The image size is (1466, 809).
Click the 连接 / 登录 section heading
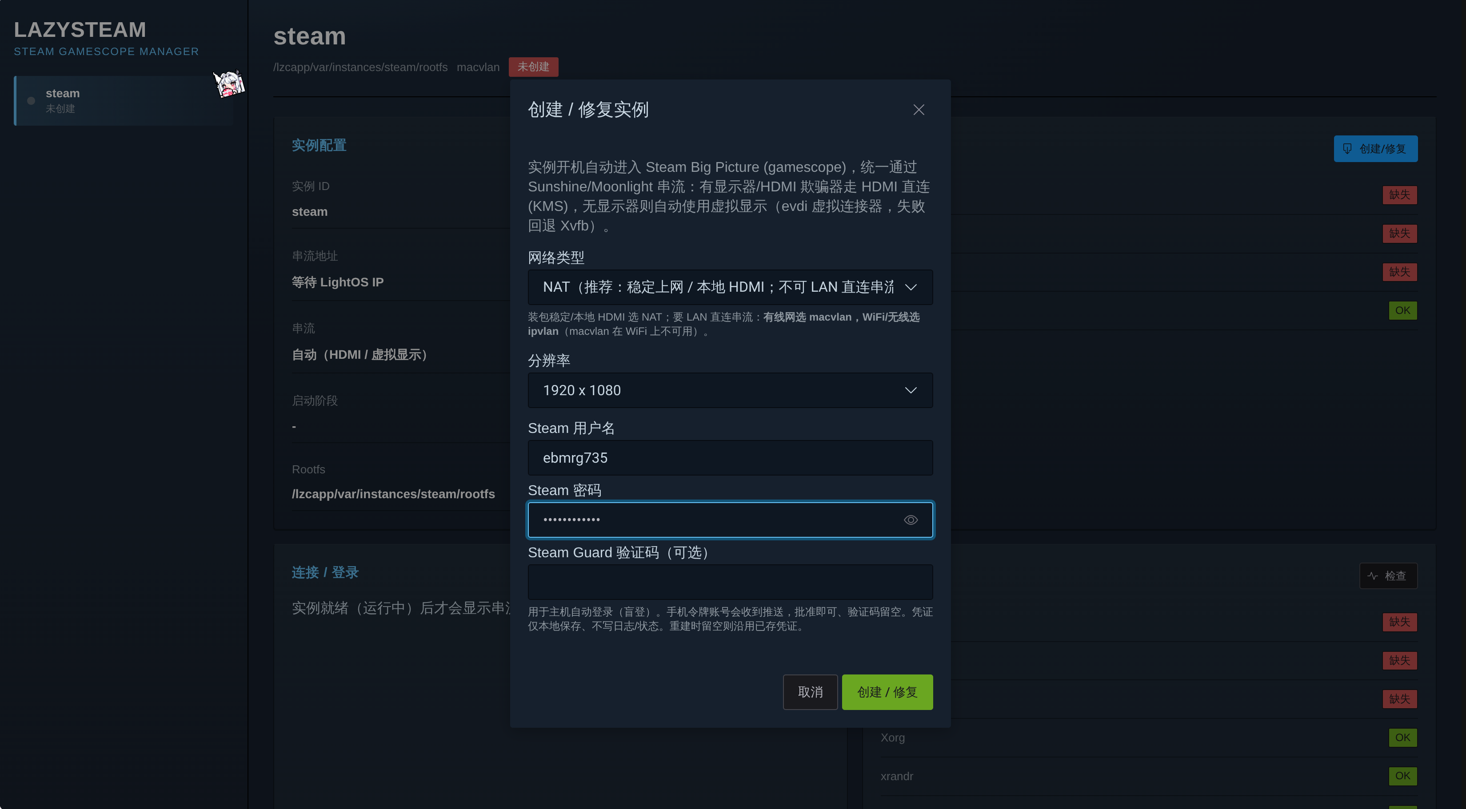click(x=325, y=572)
